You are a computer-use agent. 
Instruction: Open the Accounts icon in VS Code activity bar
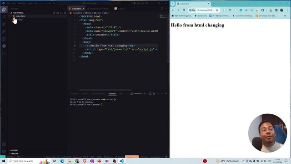pyautogui.click(x=4, y=144)
